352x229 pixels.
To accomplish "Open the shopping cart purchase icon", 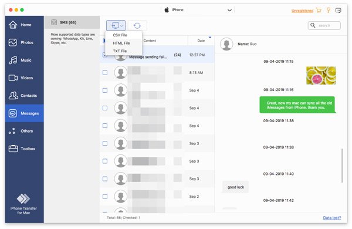I will click(x=319, y=11).
